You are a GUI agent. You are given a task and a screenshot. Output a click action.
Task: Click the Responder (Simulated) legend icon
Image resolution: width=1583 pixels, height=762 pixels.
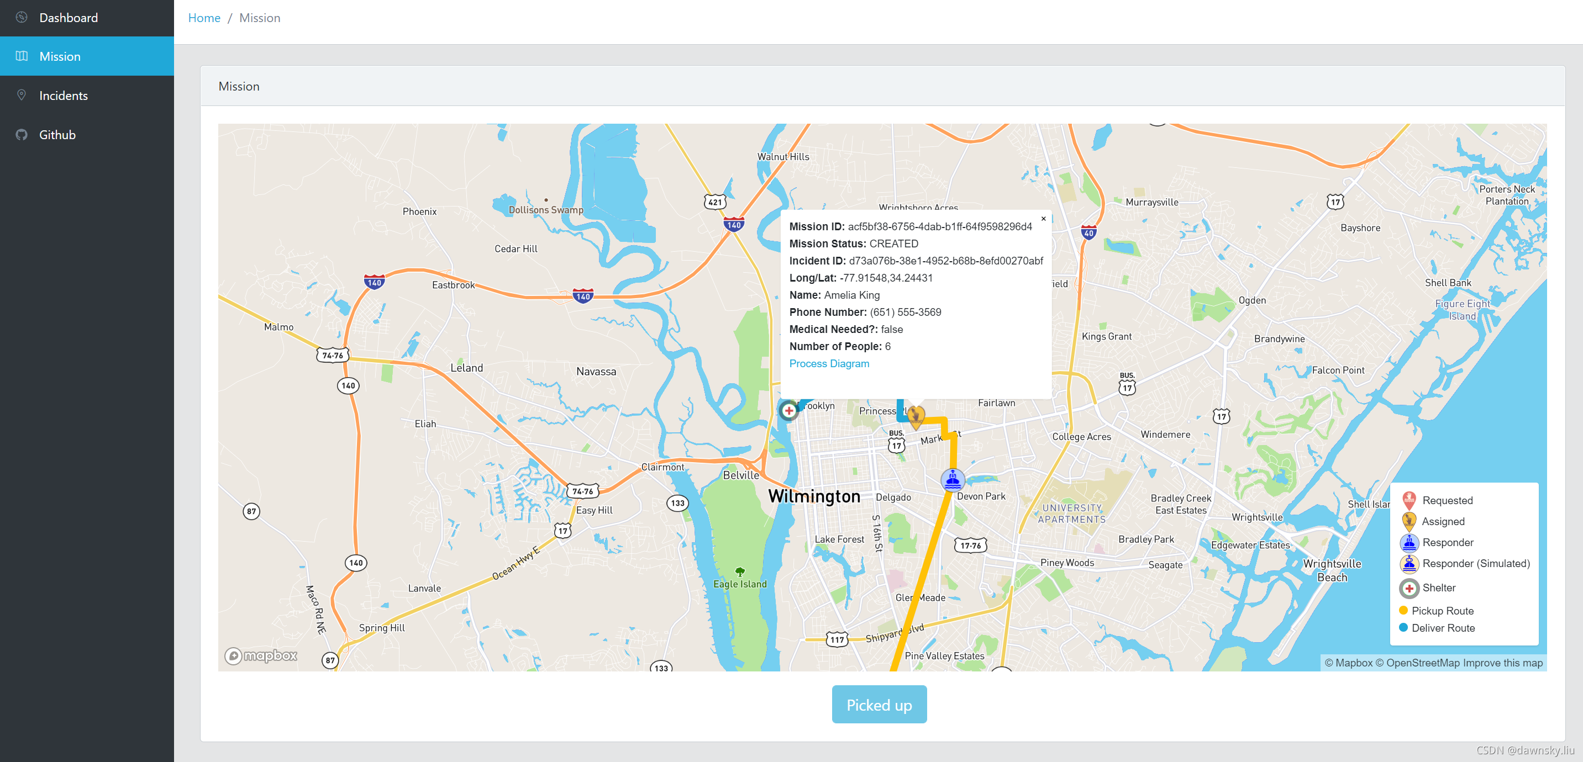(x=1408, y=563)
